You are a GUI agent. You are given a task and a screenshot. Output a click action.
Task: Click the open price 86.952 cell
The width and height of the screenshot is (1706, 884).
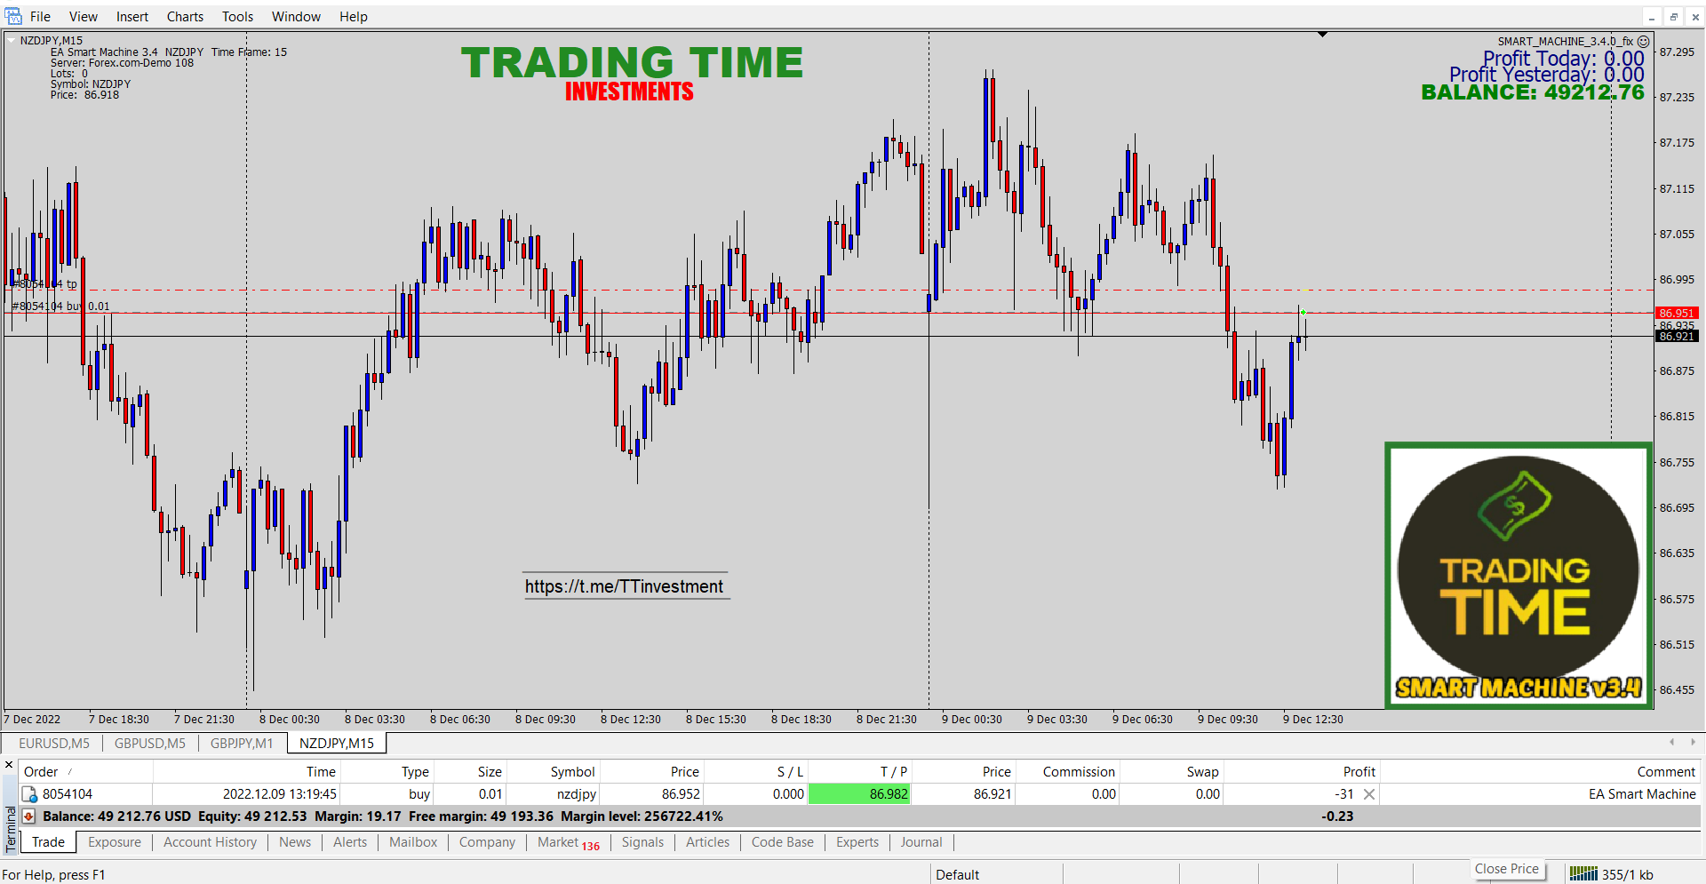[681, 794]
